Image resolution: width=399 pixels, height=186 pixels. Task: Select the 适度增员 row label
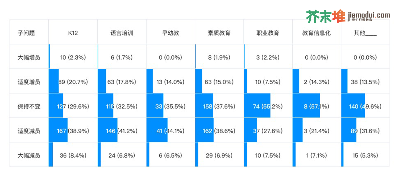coord(29,82)
